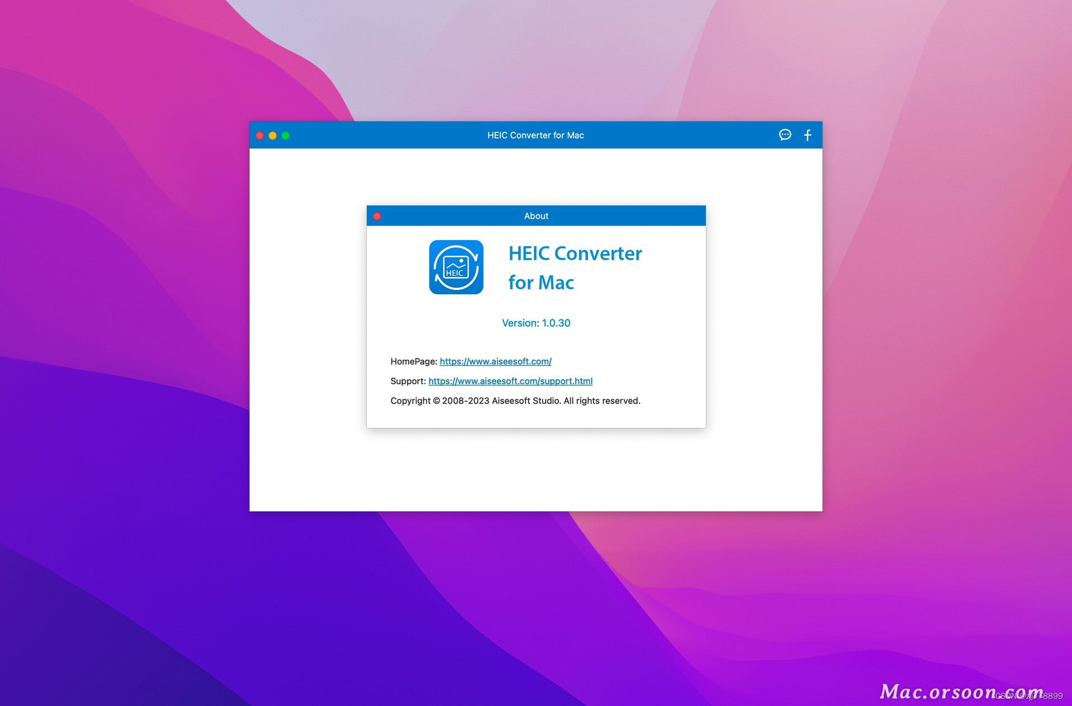Click the green zoom traffic light
This screenshot has width=1072, height=706.
click(286, 135)
